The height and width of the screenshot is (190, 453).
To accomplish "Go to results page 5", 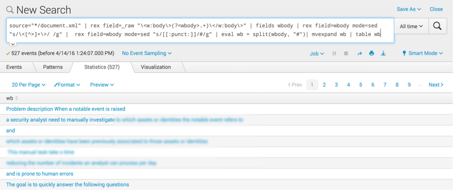I will point(360,85).
